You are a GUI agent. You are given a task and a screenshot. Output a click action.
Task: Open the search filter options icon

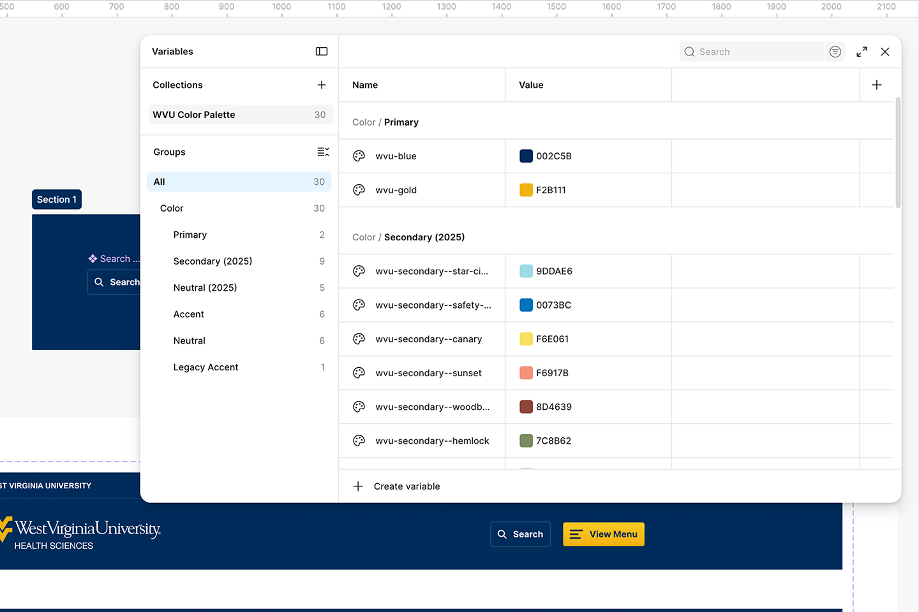835,52
